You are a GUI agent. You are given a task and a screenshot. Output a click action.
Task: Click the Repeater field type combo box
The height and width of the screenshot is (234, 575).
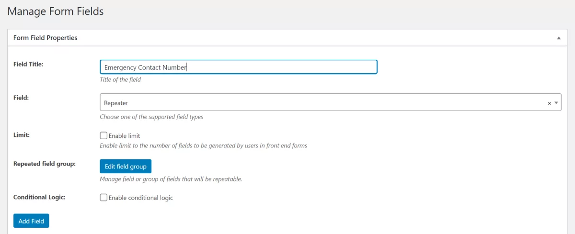(x=321, y=103)
